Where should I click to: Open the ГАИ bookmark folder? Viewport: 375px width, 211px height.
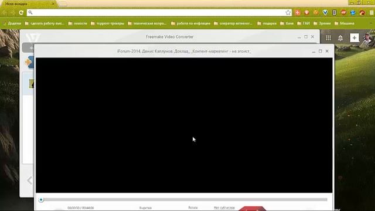coord(304,23)
